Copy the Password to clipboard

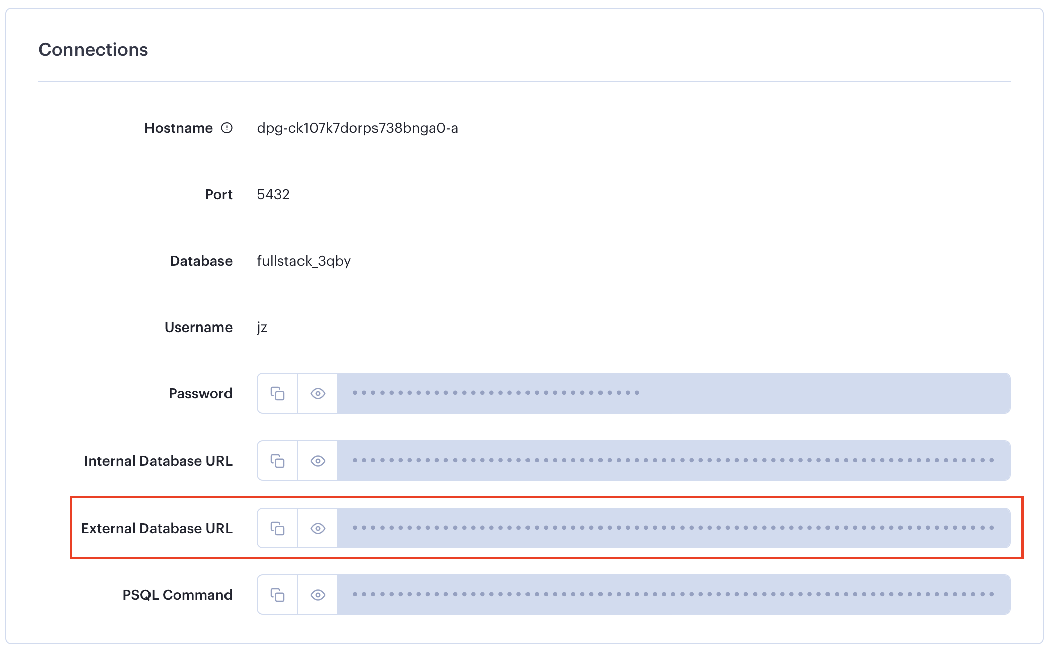276,393
